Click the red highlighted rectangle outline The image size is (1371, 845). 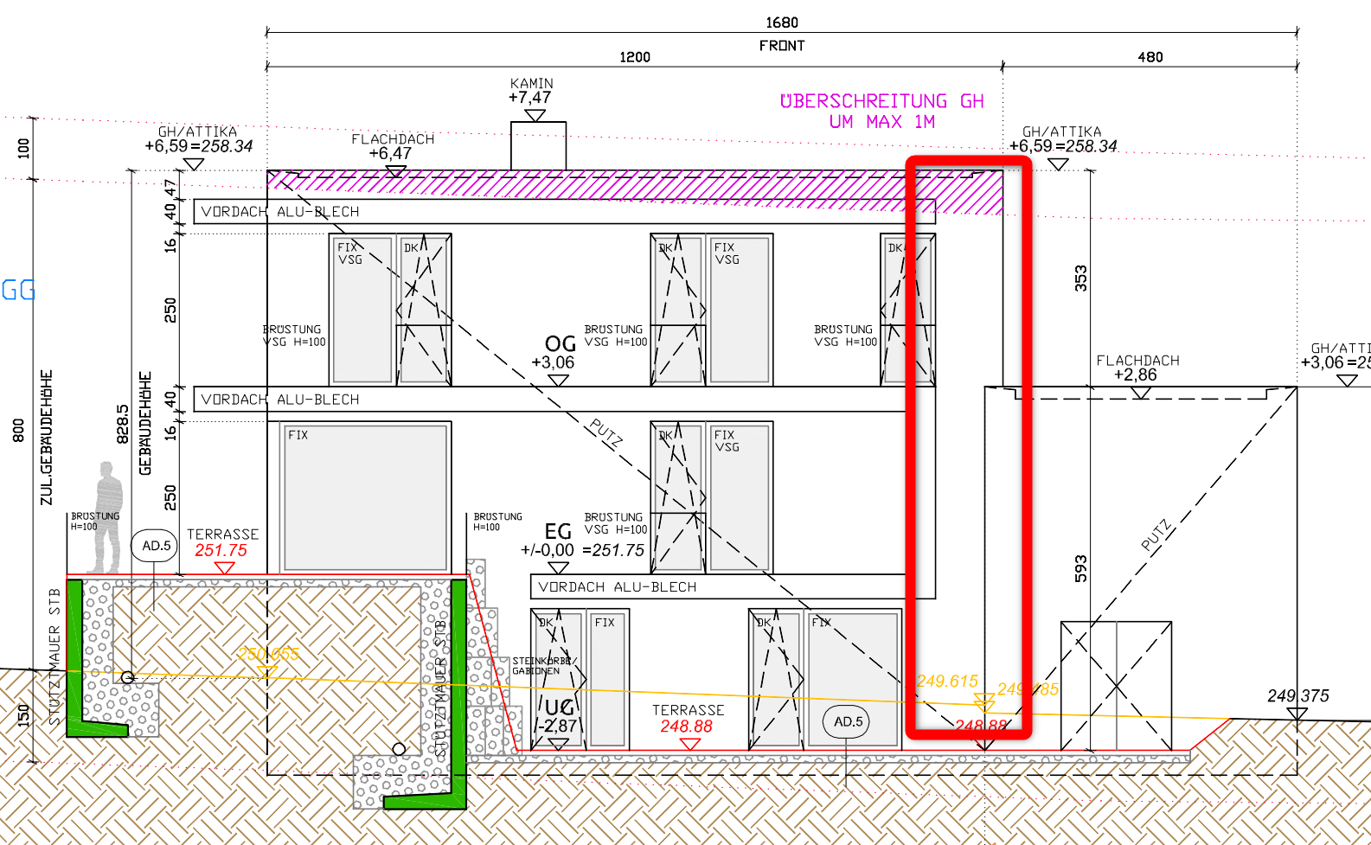tap(1027, 432)
